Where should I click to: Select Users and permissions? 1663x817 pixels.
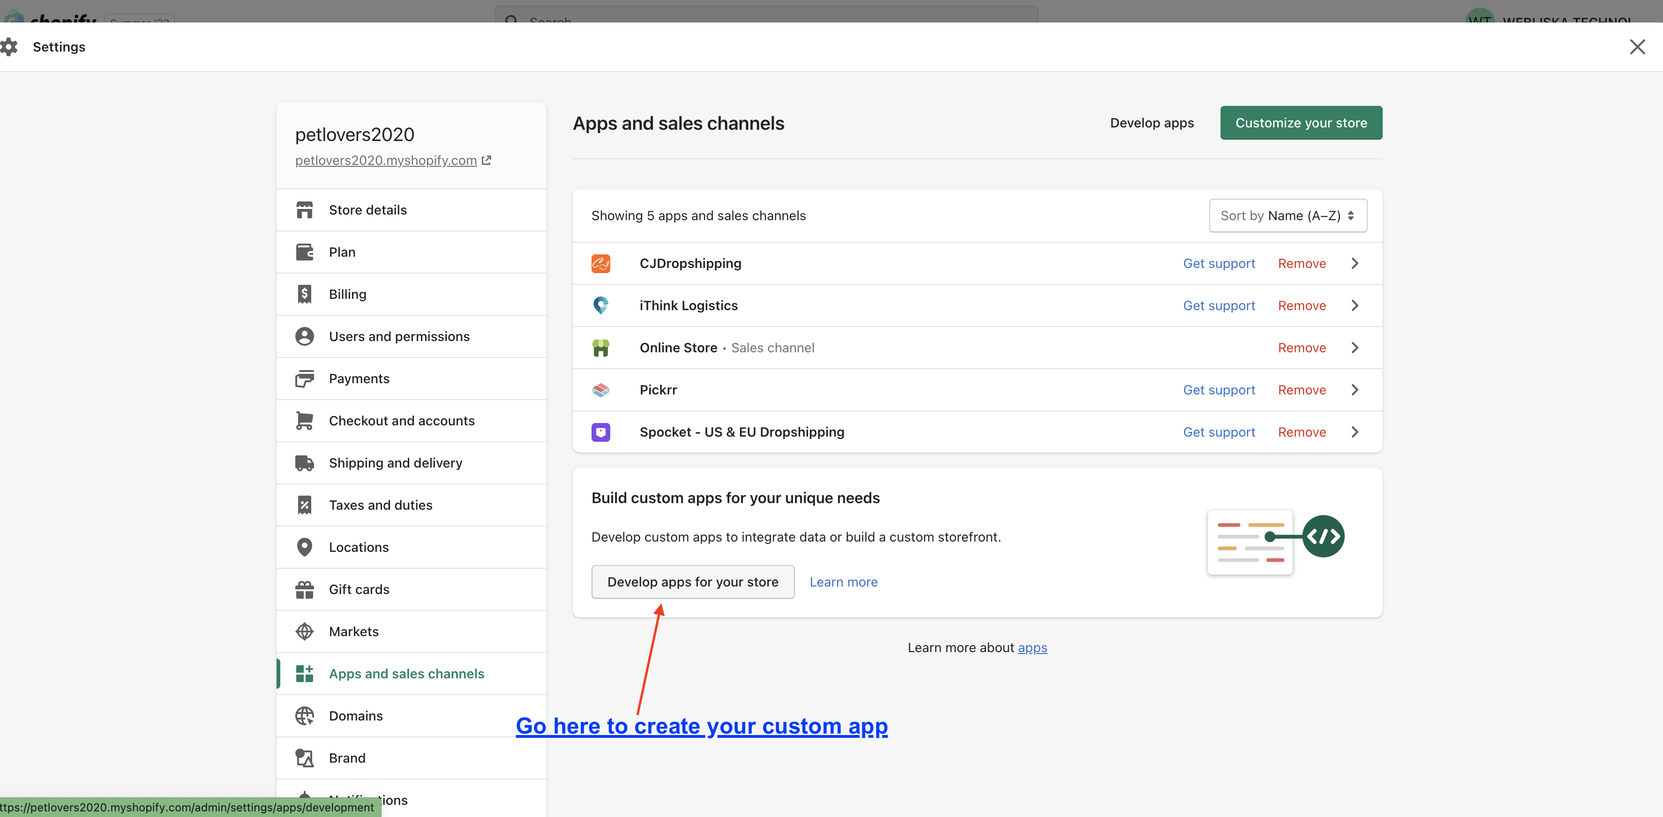point(411,336)
